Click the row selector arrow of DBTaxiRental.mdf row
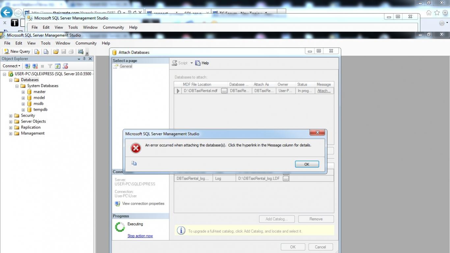Image resolution: width=450 pixels, height=253 pixels. (178, 91)
